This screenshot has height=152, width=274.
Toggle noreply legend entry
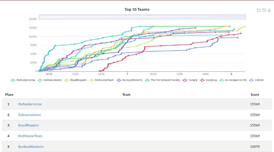[190, 80]
